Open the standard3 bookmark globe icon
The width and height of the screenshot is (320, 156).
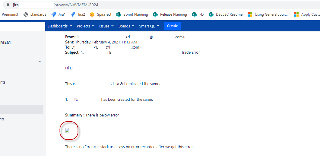pos(26,14)
